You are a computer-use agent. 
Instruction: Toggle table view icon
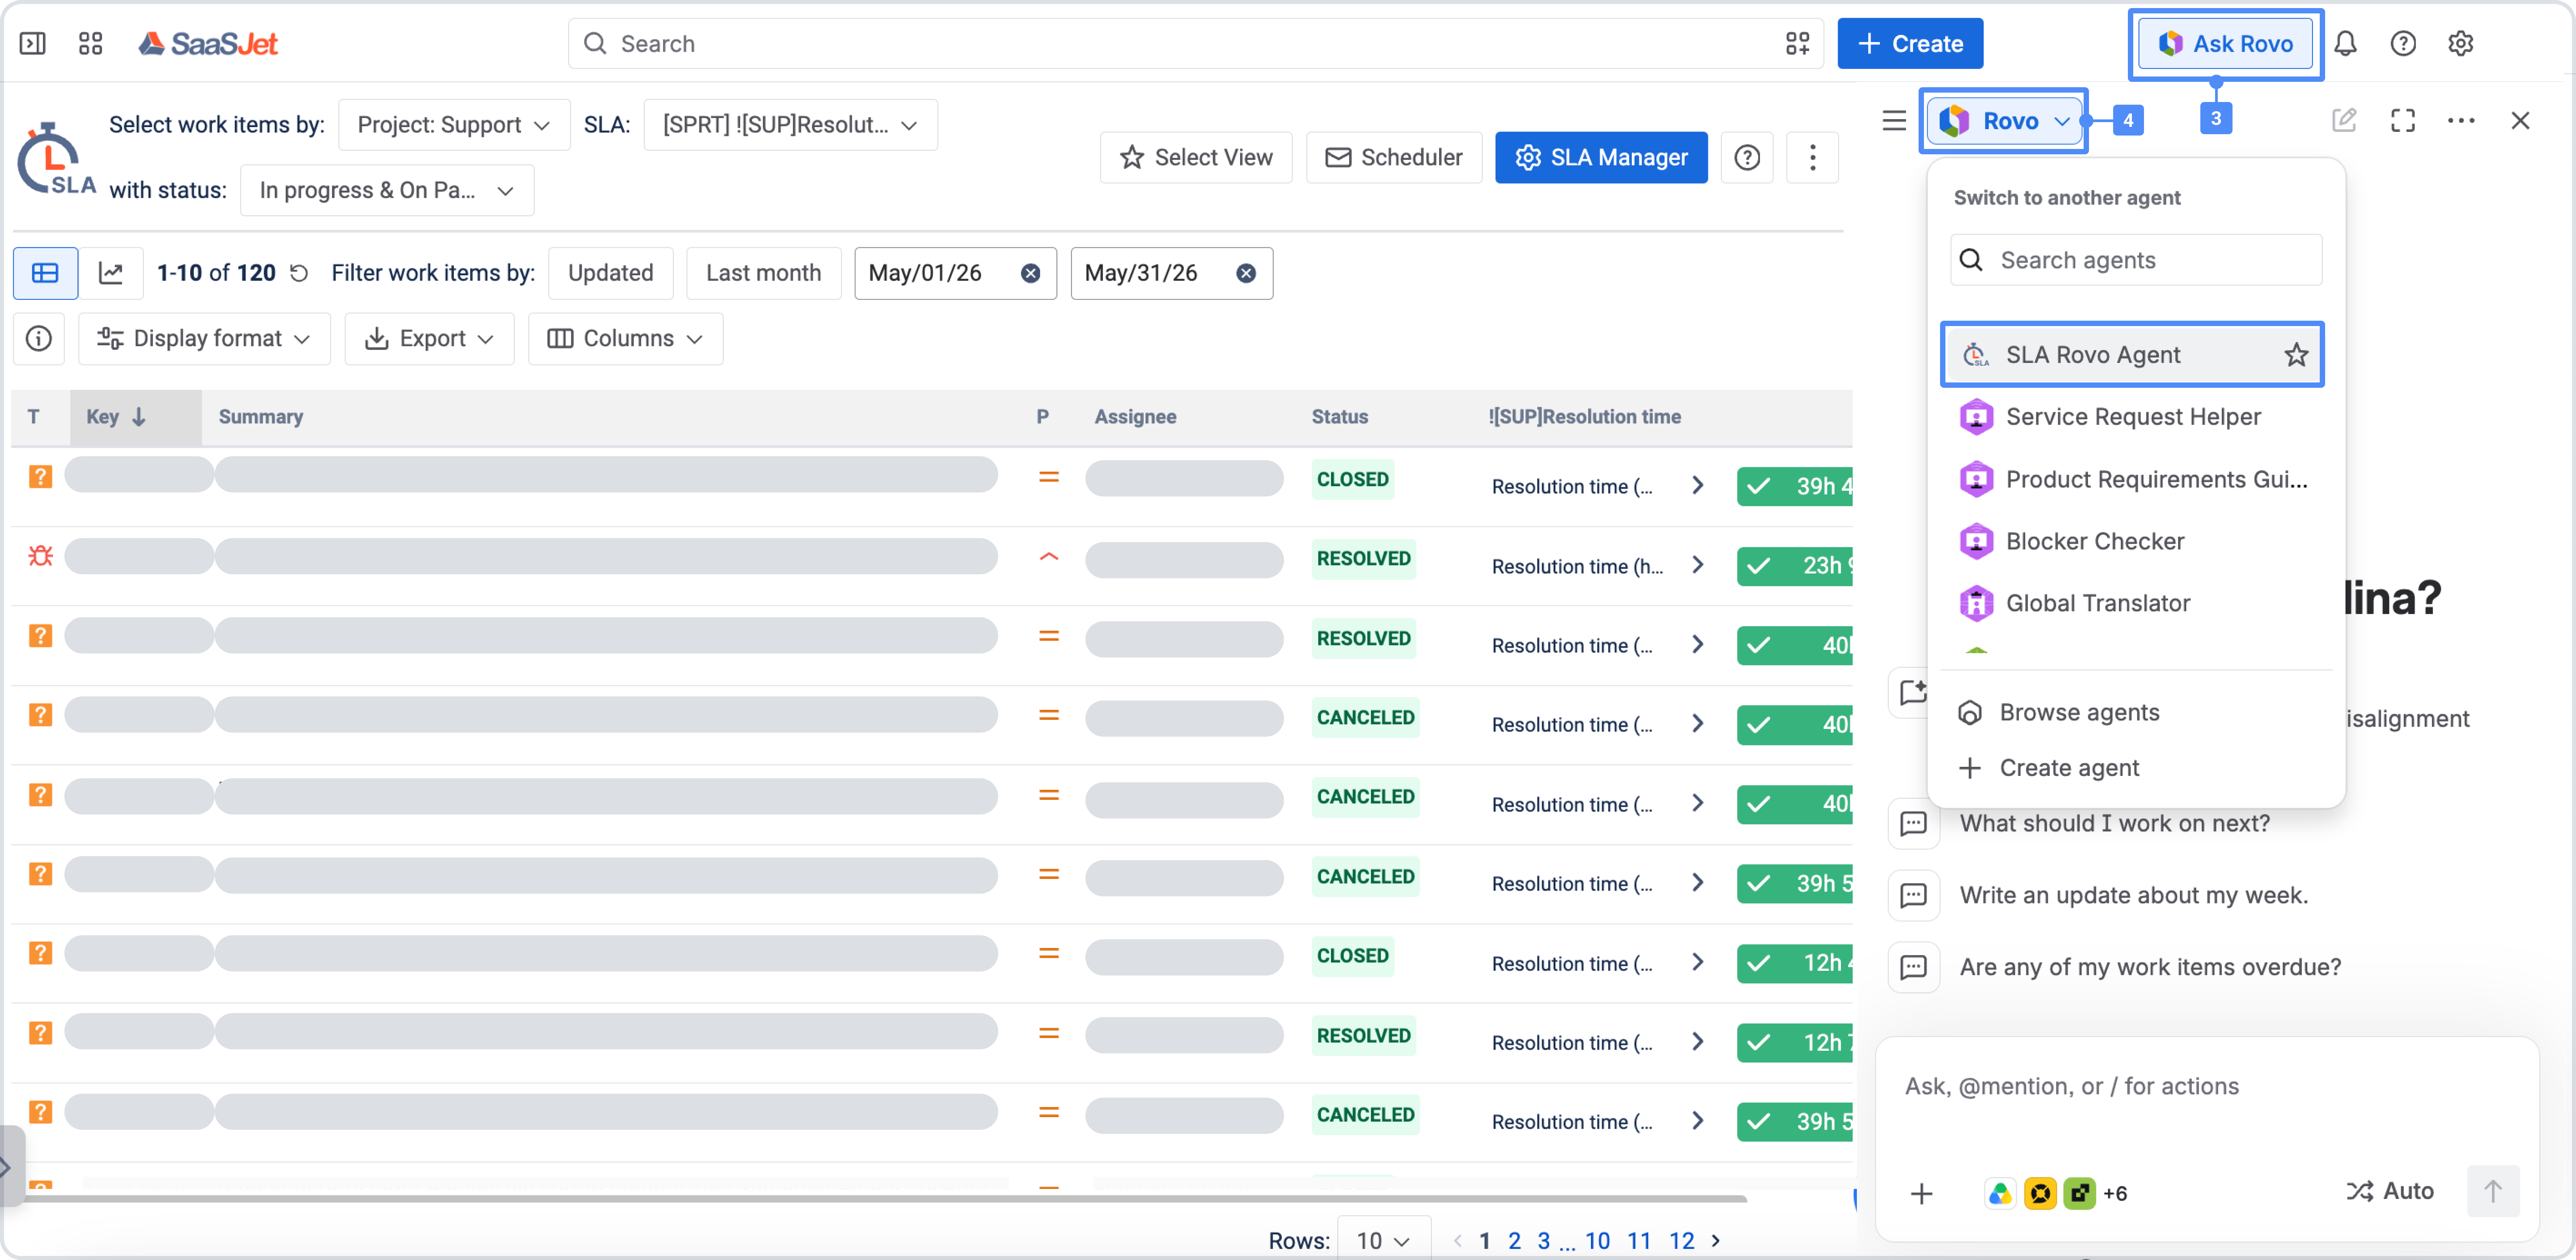45,273
